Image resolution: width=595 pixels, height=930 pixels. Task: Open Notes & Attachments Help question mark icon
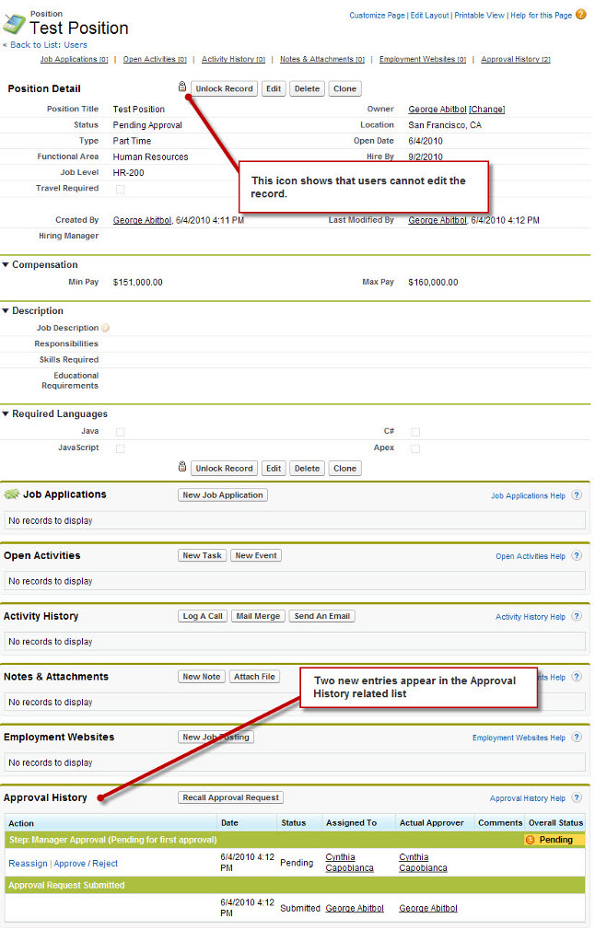577,677
